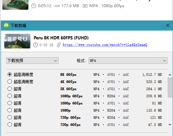The height and width of the screenshot is (136, 173).
Task: Click the MP4 · 1080p 60fps text
Action: point(107,6)
